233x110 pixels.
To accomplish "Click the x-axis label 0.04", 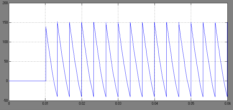I will point(155,103).
